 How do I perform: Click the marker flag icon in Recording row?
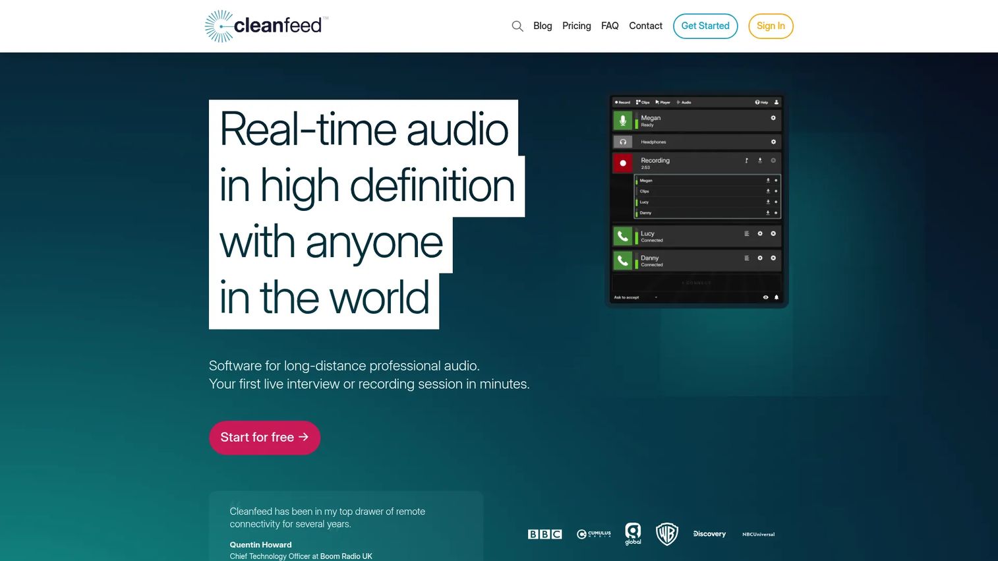click(x=747, y=160)
